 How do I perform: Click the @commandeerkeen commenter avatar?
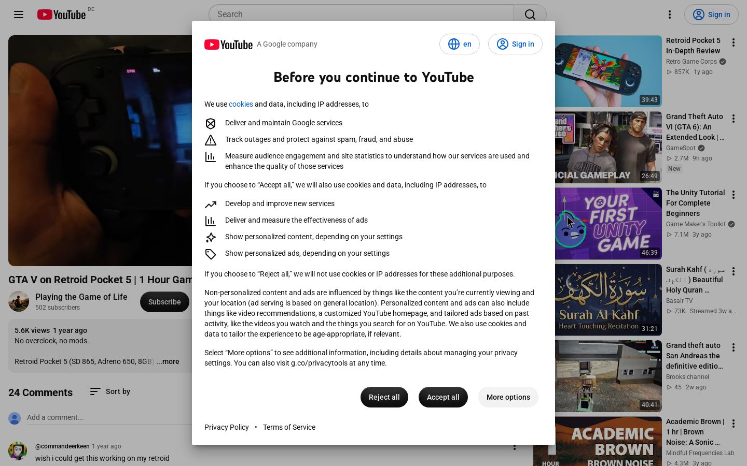pos(18,451)
